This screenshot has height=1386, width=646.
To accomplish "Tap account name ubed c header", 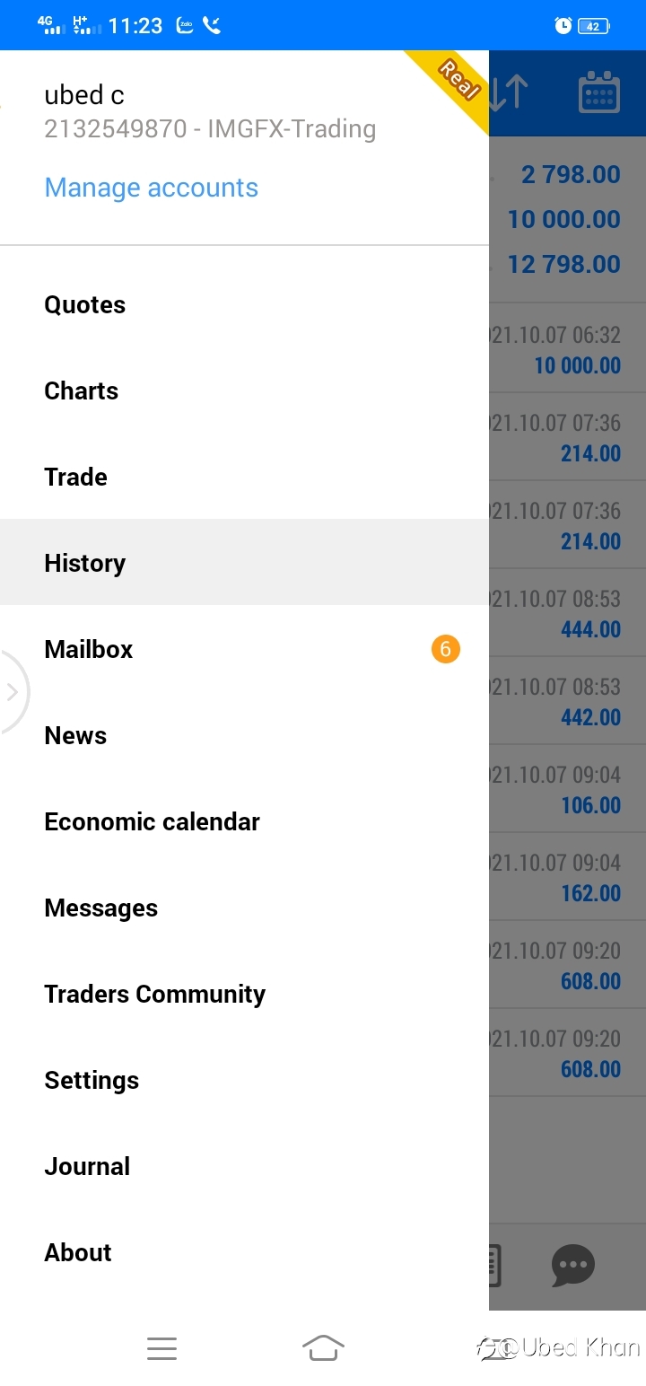I will 84,95.
